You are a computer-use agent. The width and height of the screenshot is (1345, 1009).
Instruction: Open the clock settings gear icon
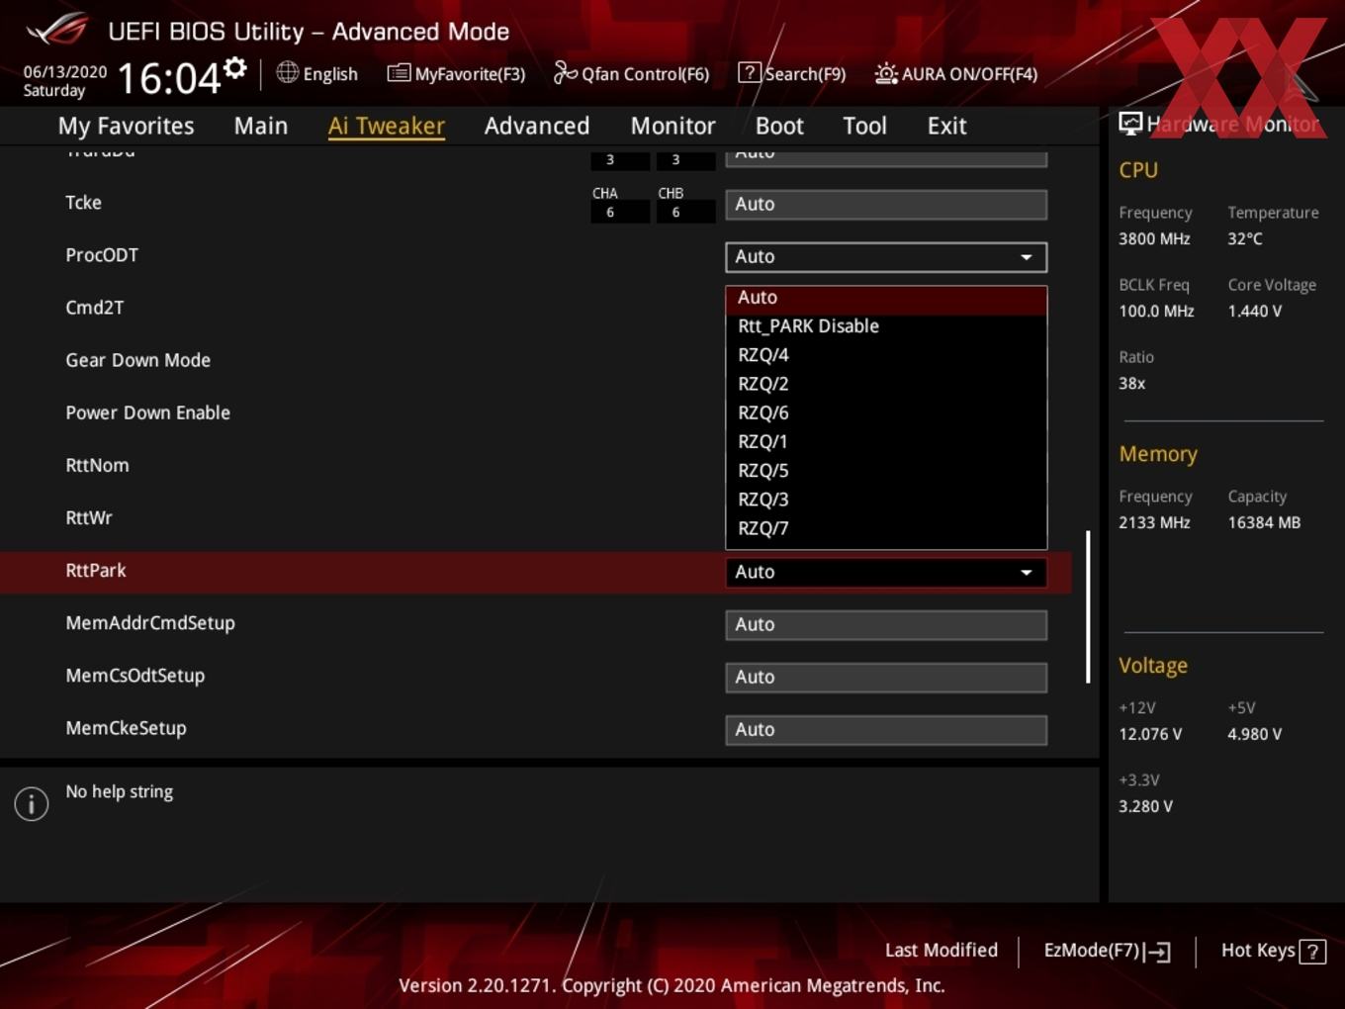pos(235,67)
